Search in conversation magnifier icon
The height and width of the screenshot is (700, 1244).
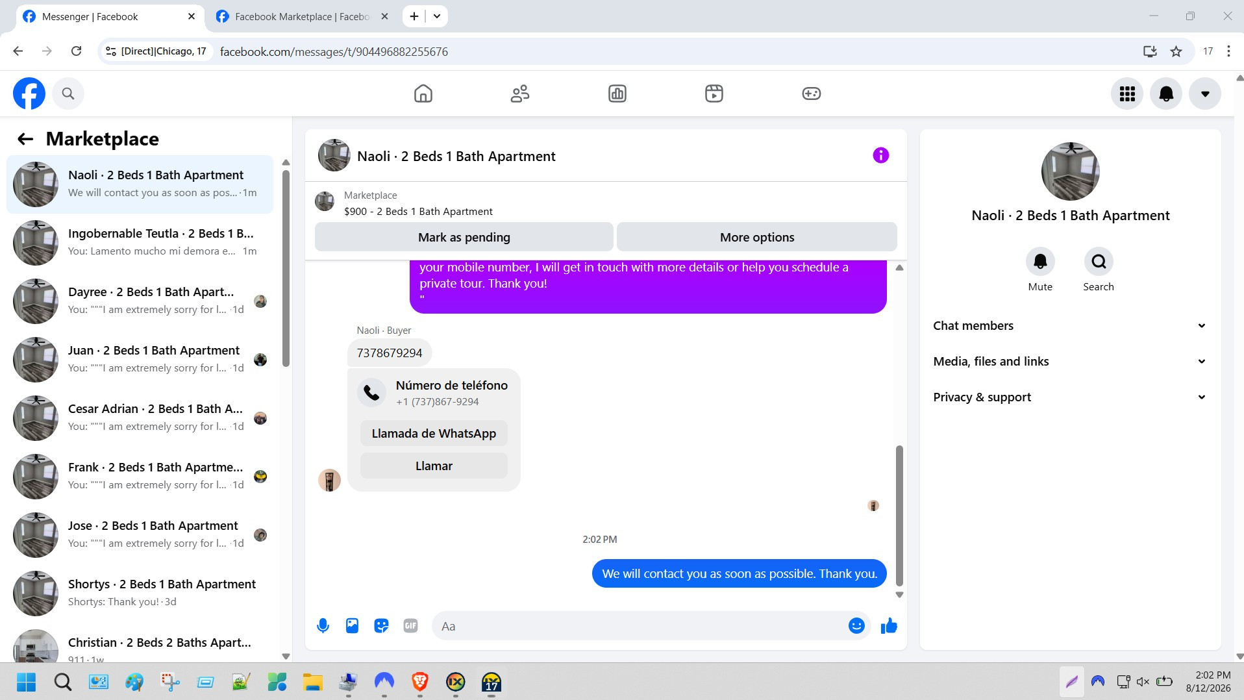pyautogui.click(x=1099, y=262)
